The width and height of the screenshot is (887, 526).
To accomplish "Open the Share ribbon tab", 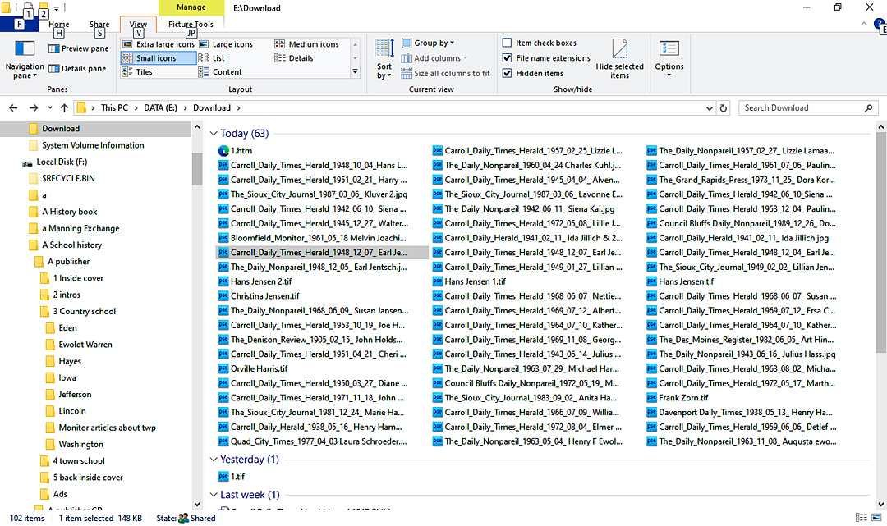I will [99, 25].
